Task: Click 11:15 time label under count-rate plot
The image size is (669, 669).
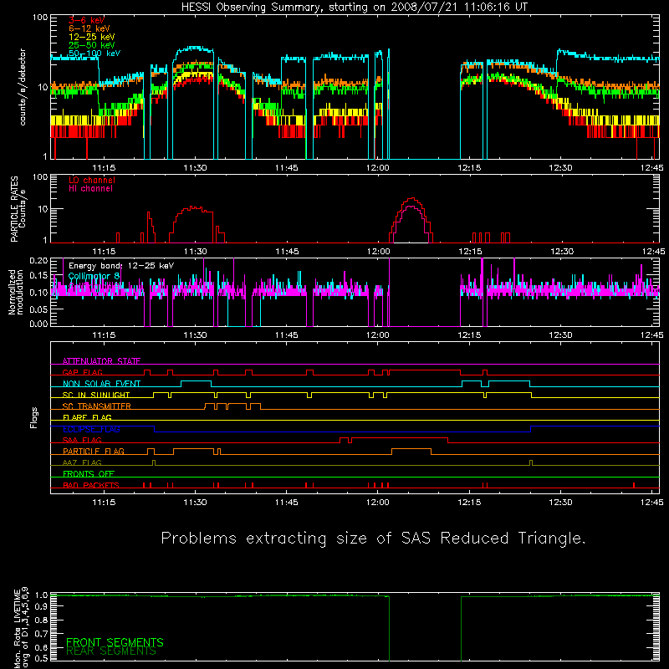Action: [104, 168]
